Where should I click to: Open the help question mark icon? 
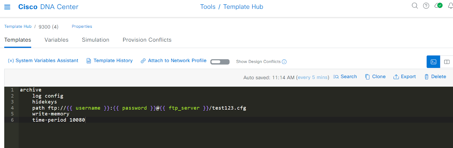point(426,6)
